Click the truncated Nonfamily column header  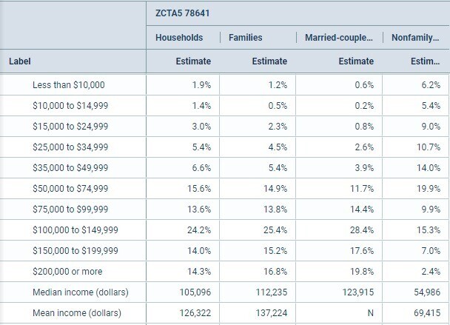(x=415, y=37)
